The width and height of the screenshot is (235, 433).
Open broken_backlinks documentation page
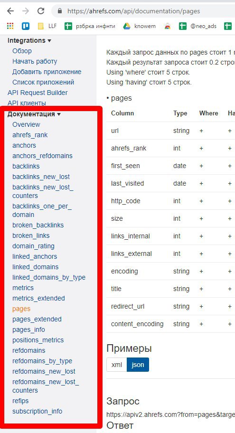point(38,225)
